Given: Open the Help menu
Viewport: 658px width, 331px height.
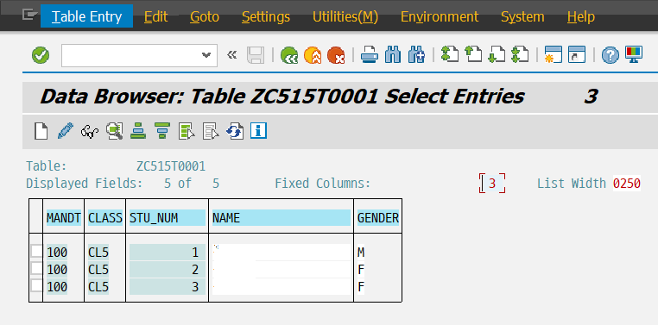Looking at the screenshot, I should (581, 16).
